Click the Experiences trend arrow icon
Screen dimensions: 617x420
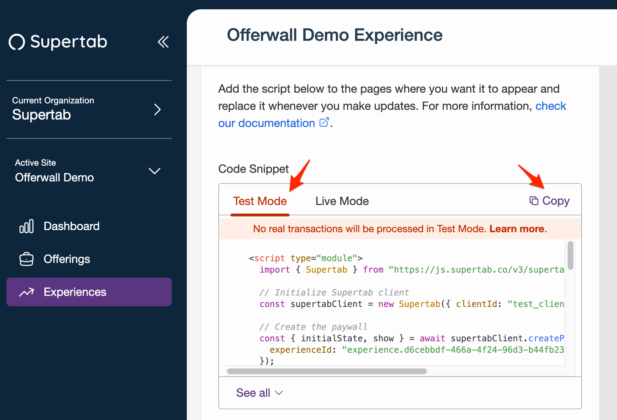click(x=26, y=292)
